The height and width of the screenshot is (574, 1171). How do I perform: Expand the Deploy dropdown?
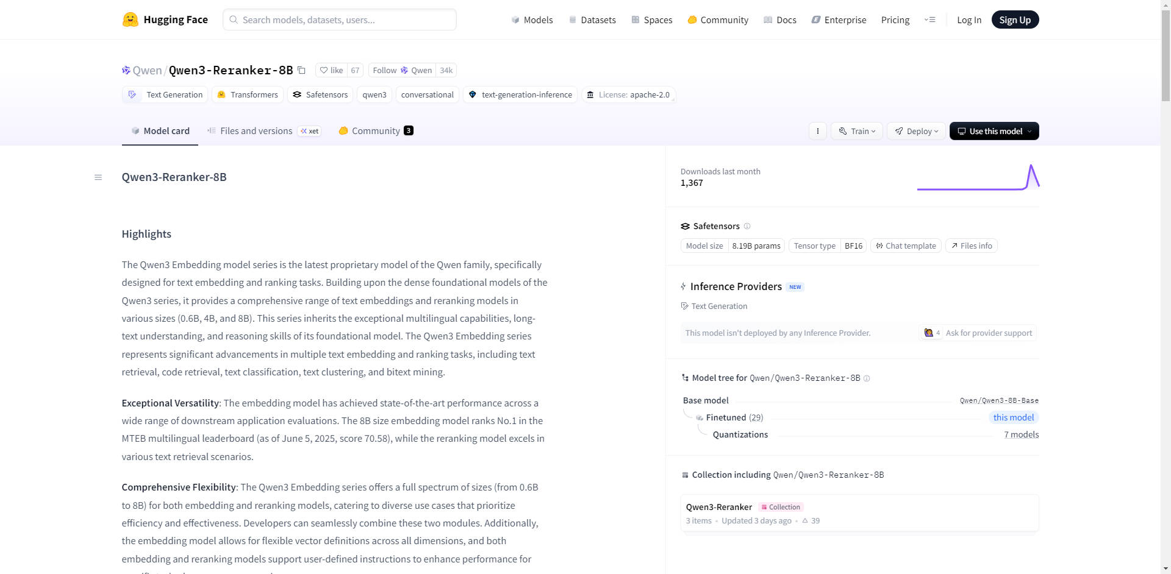point(916,131)
